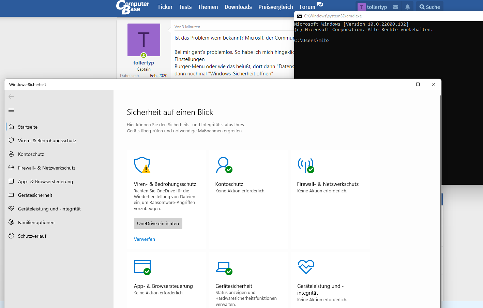This screenshot has height=308, width=483.
Task: Click the cmd prompt line C:\Users\mib>
Action: (312, 41)
